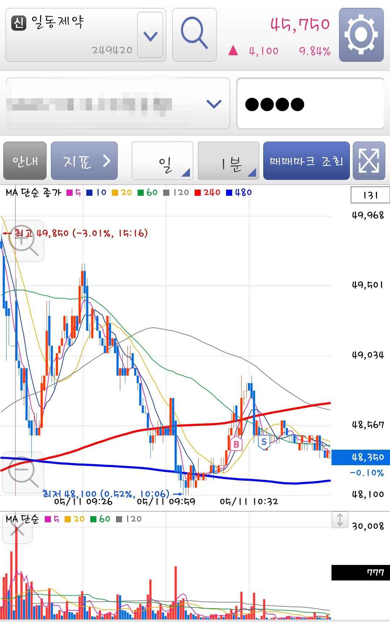
Task: Tap 최저 48,100 low annotation
Action: 113,493
